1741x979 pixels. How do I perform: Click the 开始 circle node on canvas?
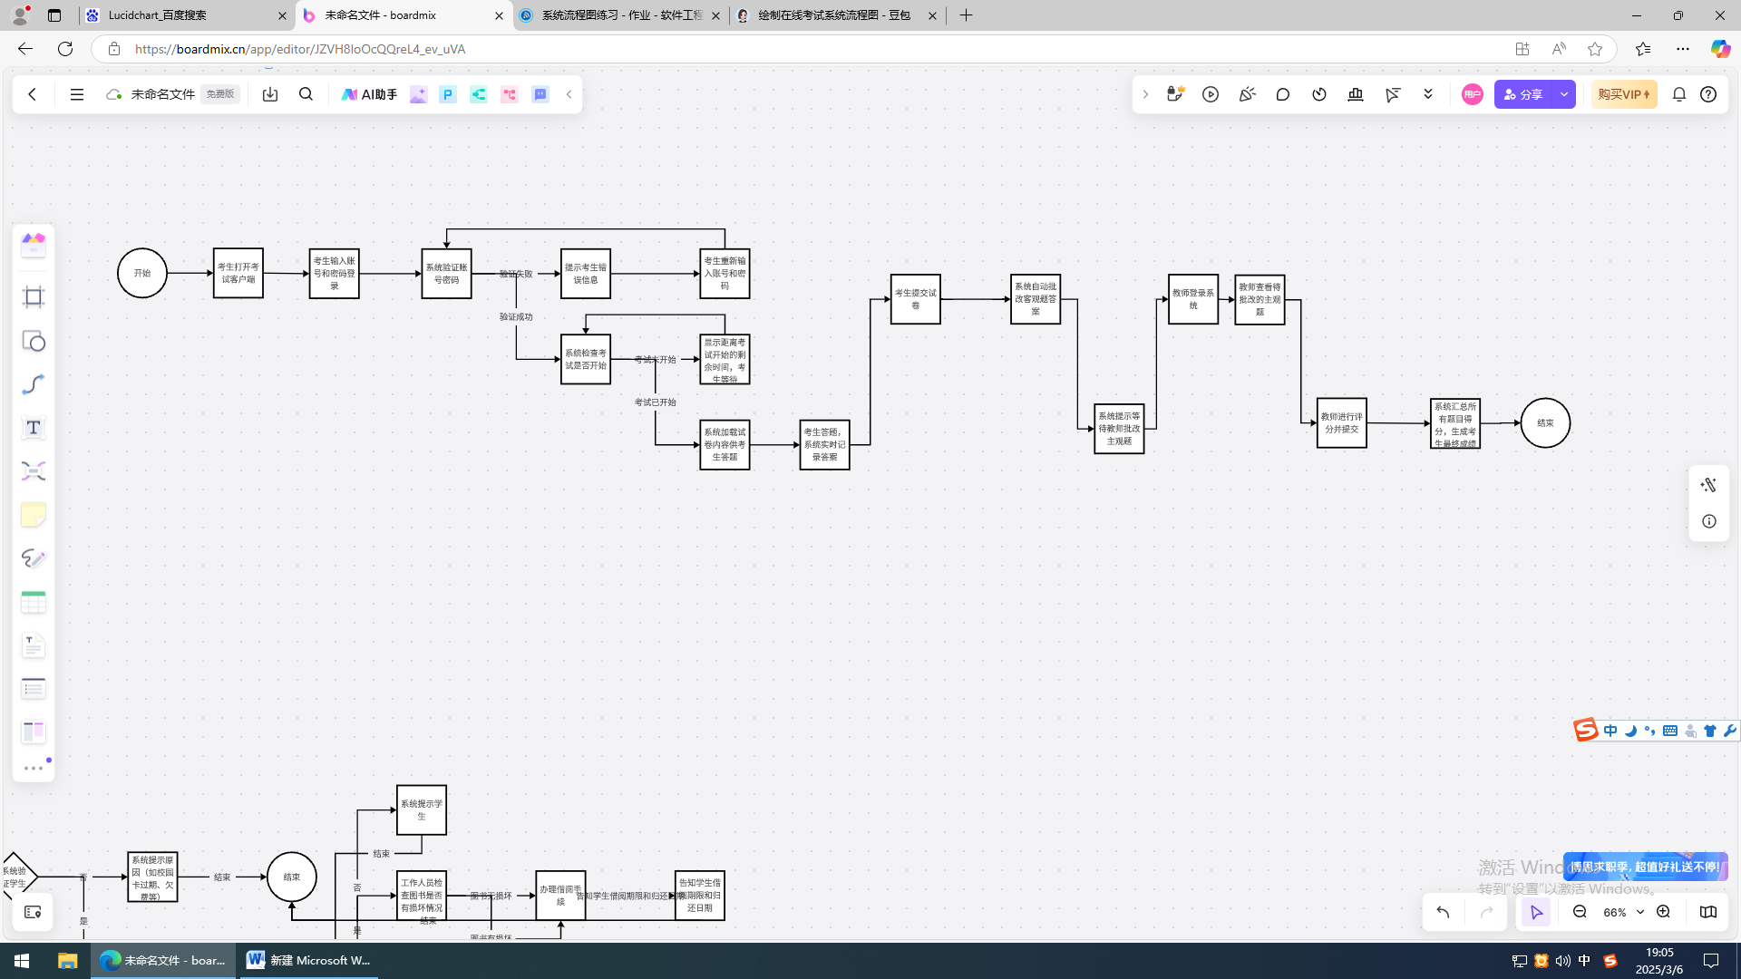[142, 273]
